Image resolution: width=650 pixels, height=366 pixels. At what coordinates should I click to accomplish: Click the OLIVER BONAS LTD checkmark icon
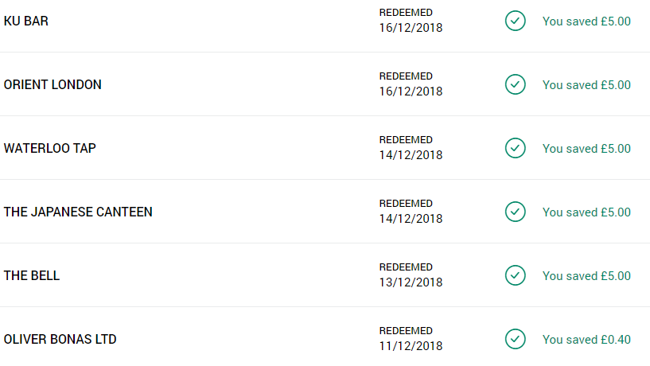[x=516, y=339]
